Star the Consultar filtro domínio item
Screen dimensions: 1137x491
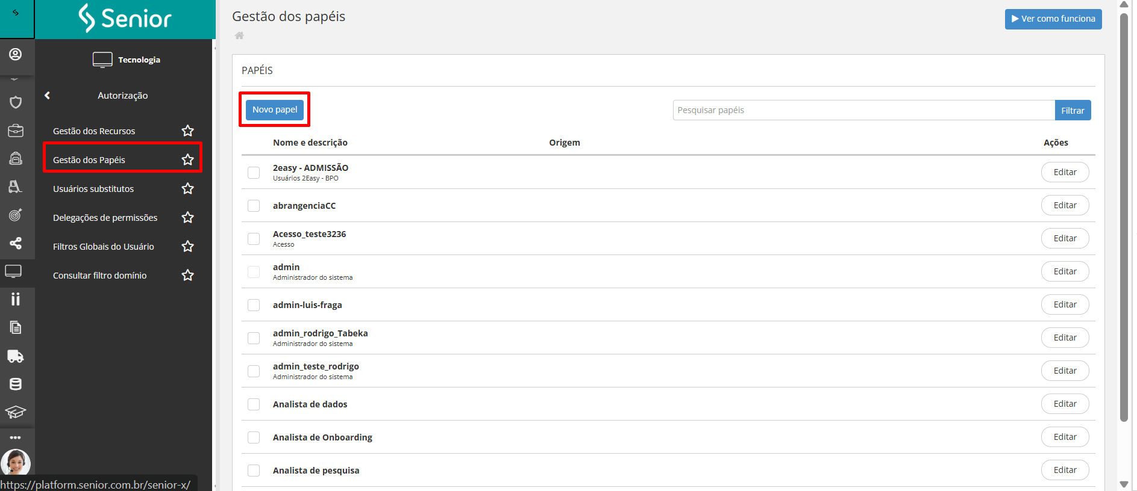[188, 275]
